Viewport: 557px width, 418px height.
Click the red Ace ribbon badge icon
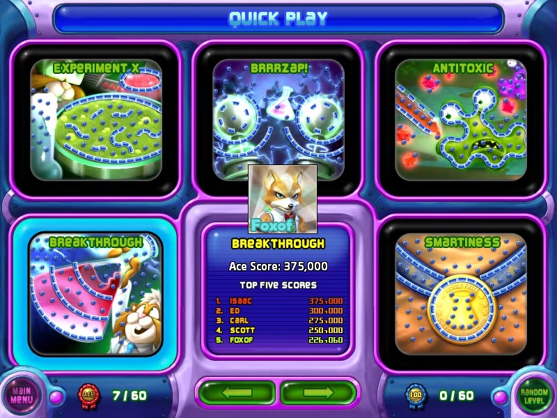[88, 396]
